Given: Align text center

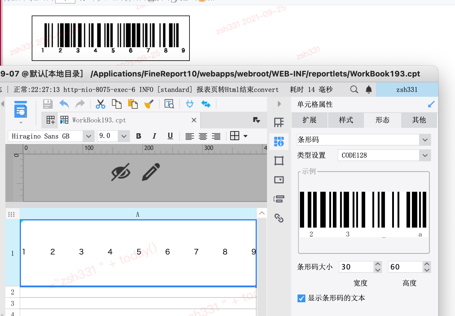Looking at the screenshot, I should pyautogui.click(x=203, y=136).
